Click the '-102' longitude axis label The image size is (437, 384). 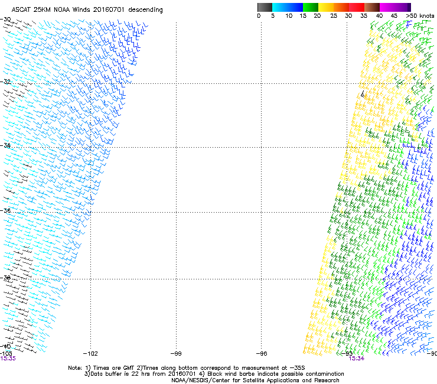click(90, 354)
